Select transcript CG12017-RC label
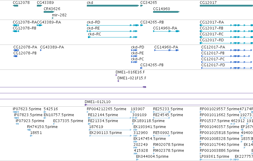The image size is (253, 161). tap(212, 34)
